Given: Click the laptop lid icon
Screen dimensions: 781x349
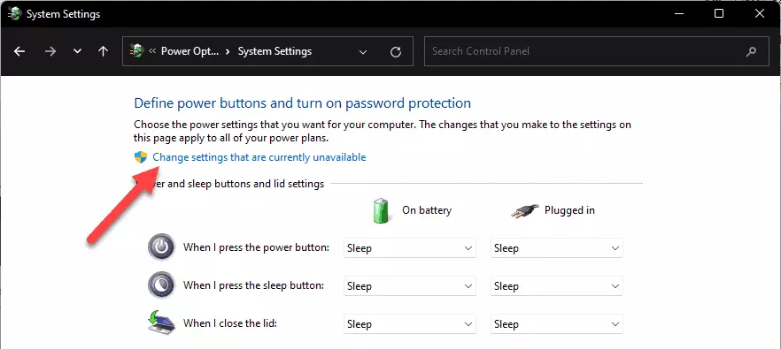Looking at the screenshot, I should pyautogui.click(x=161, y=323).
